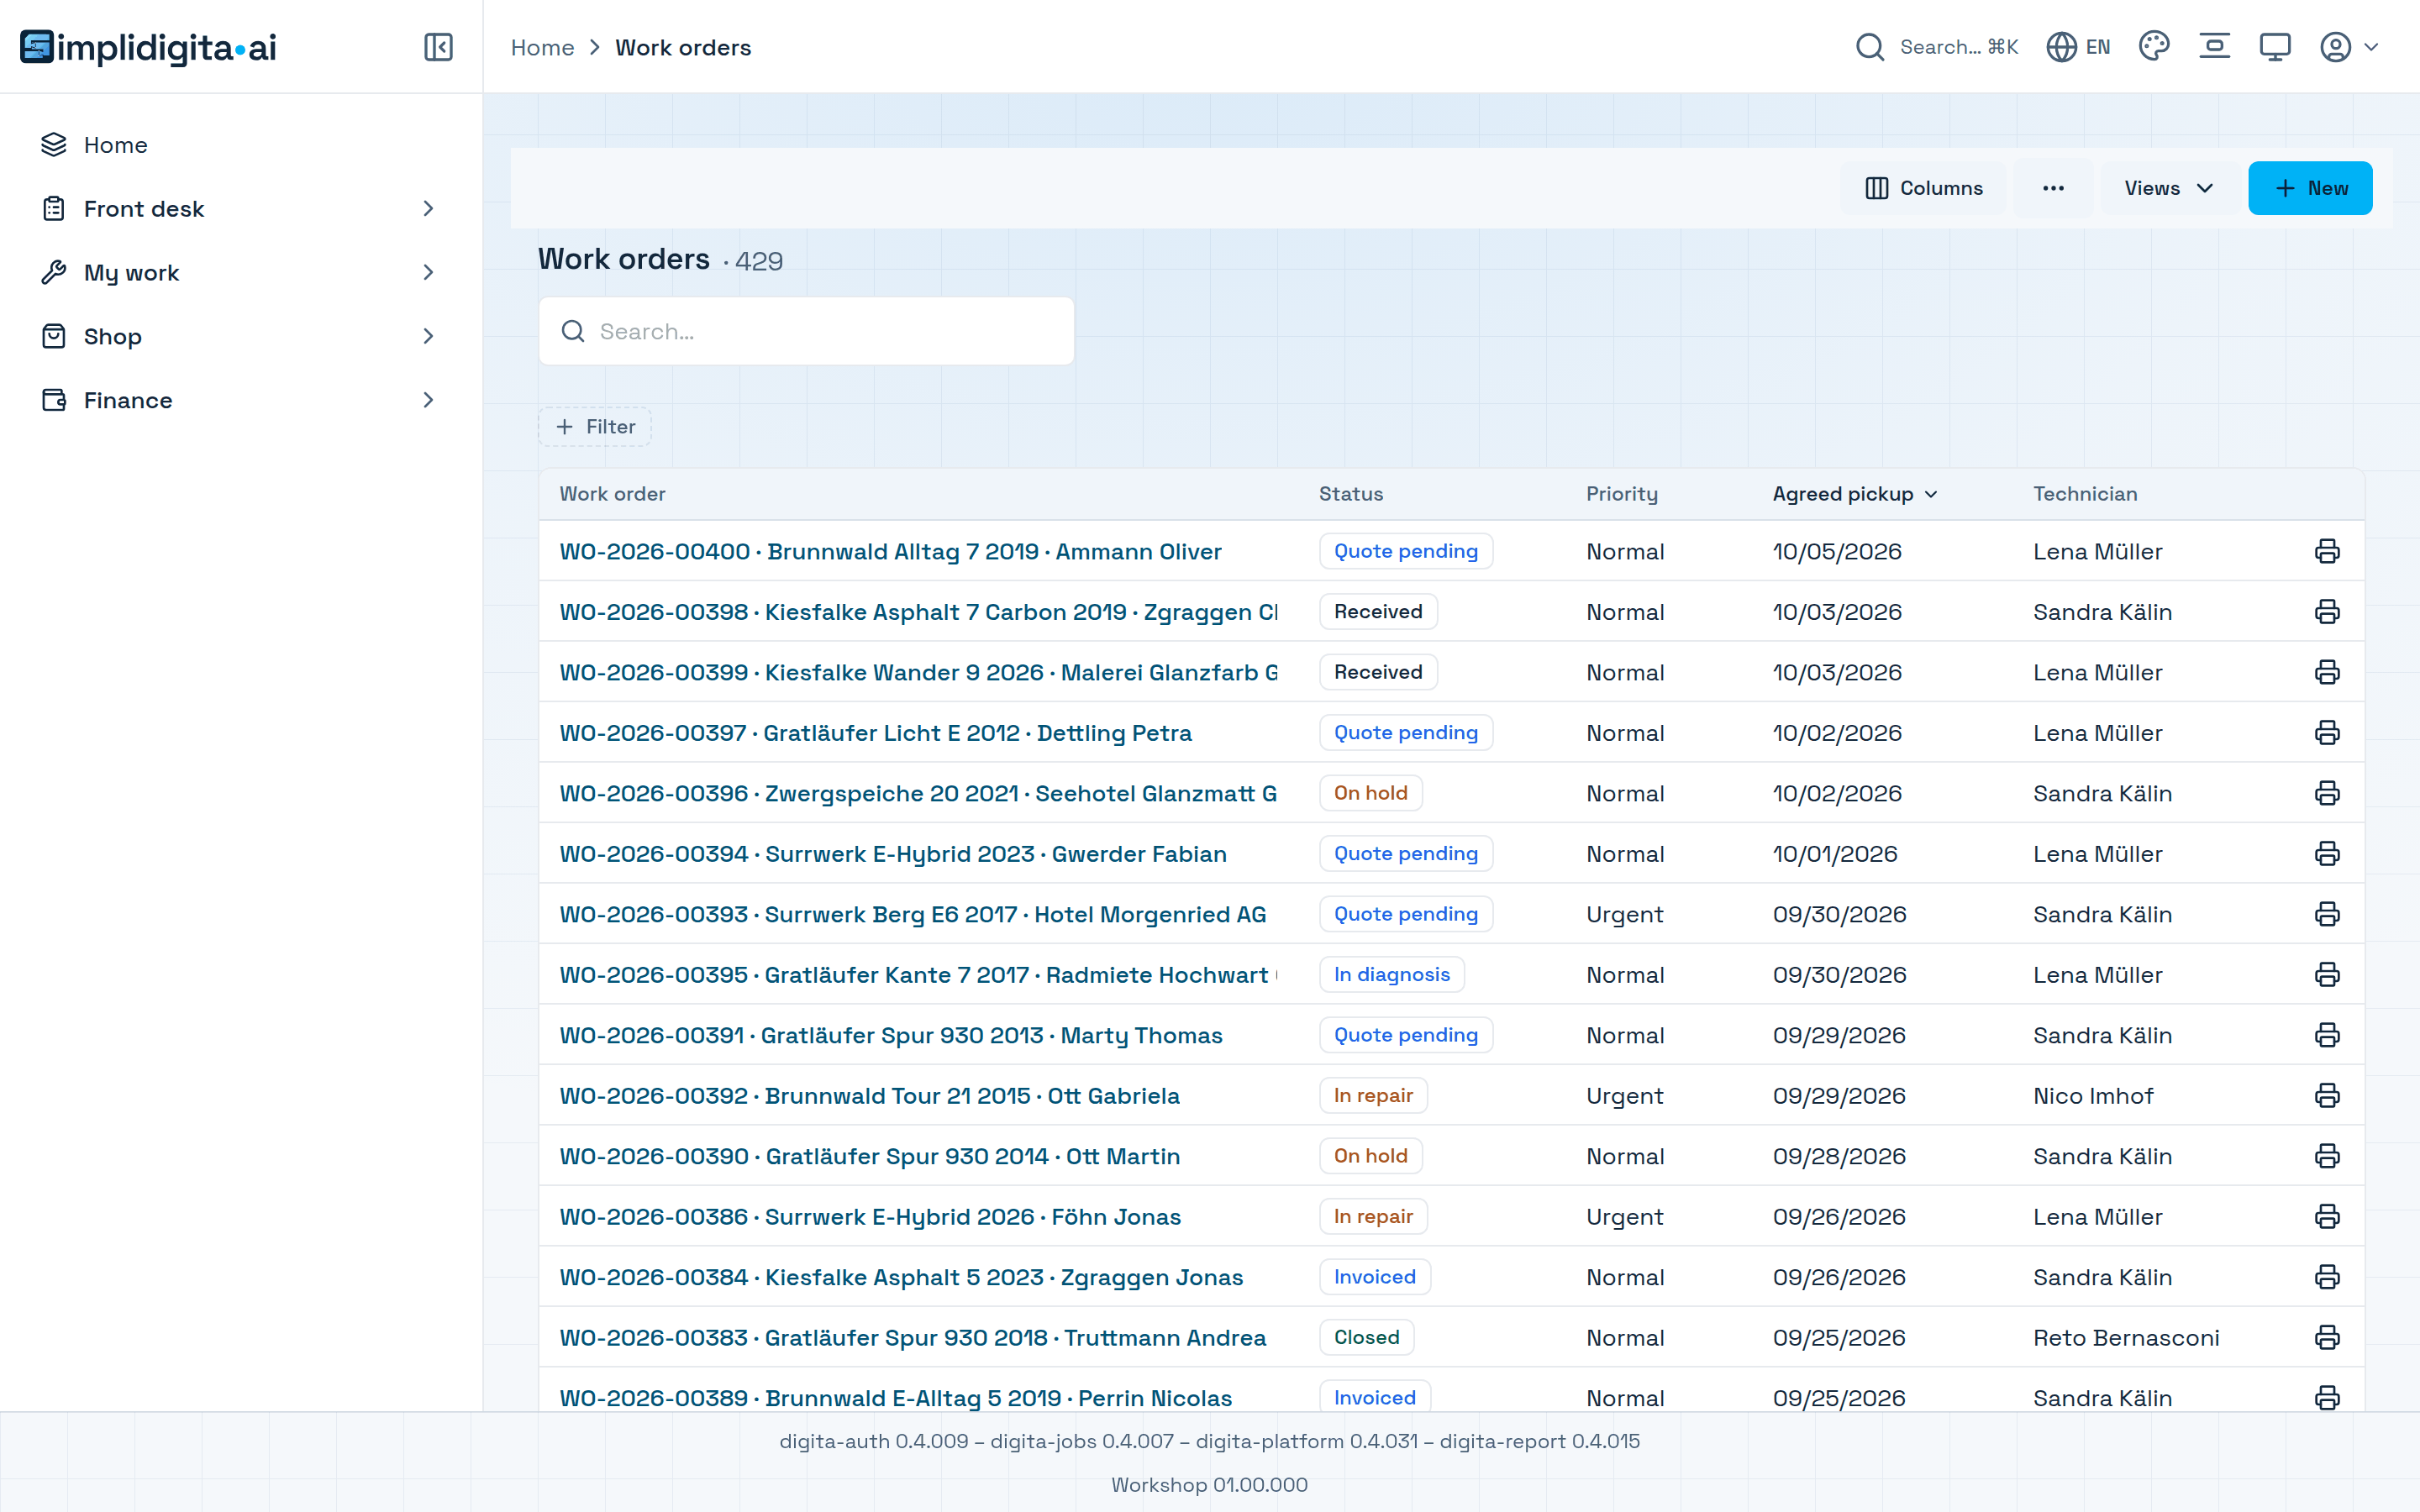Open the global search icon in header
The width and height of the screenshot is (2420, 1512).
pos(1869,47)
